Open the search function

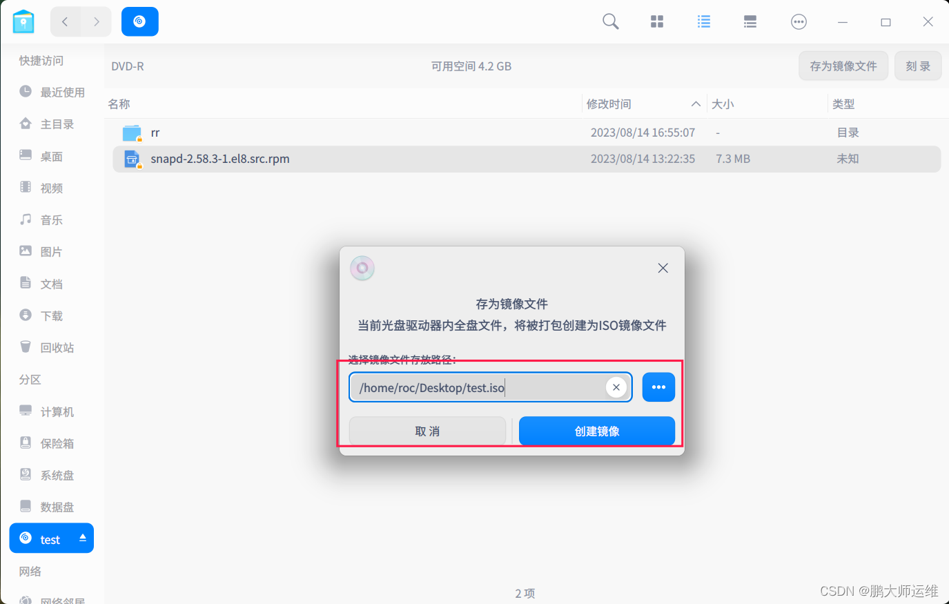coord(610,21)
